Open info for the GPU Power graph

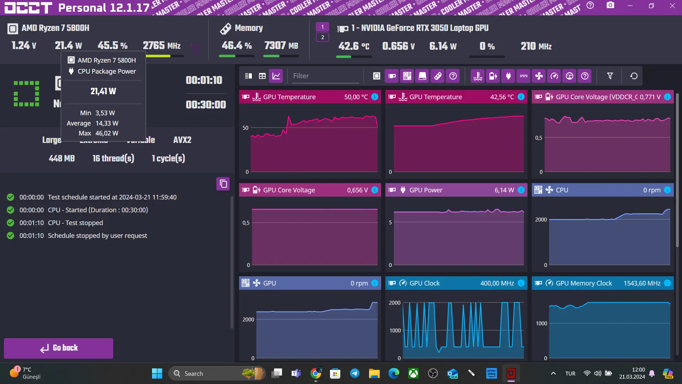[521, 190]
